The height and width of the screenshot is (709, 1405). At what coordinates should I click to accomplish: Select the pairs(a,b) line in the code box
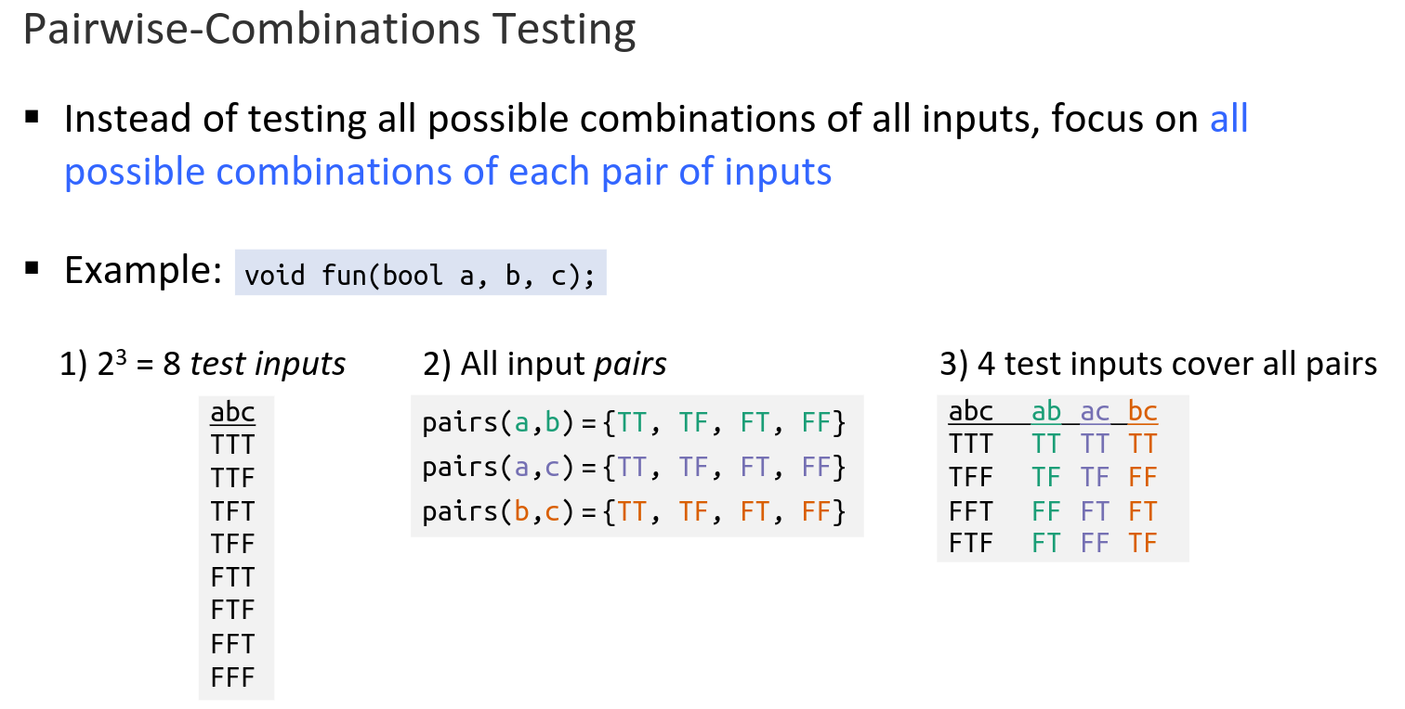(634, 424)
